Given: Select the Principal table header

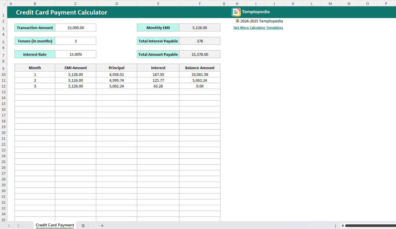Looking at the screenshot, I should (x=117, y=68).
